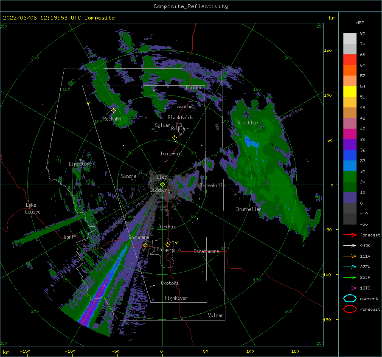The width and height of the screenshot is (382, 357).
Task: Click the Composite_Reflectivity title text
Action: point(191,6)
